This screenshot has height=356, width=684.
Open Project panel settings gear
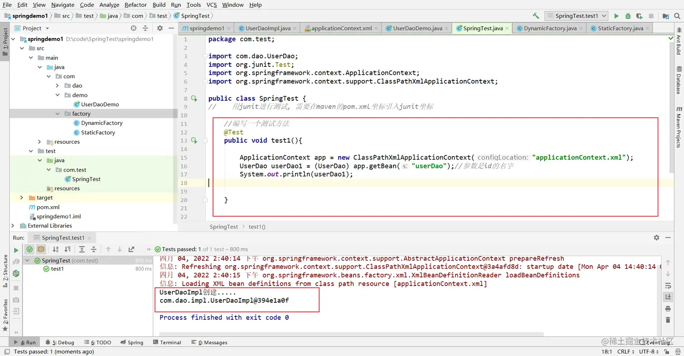pos(160,28)
